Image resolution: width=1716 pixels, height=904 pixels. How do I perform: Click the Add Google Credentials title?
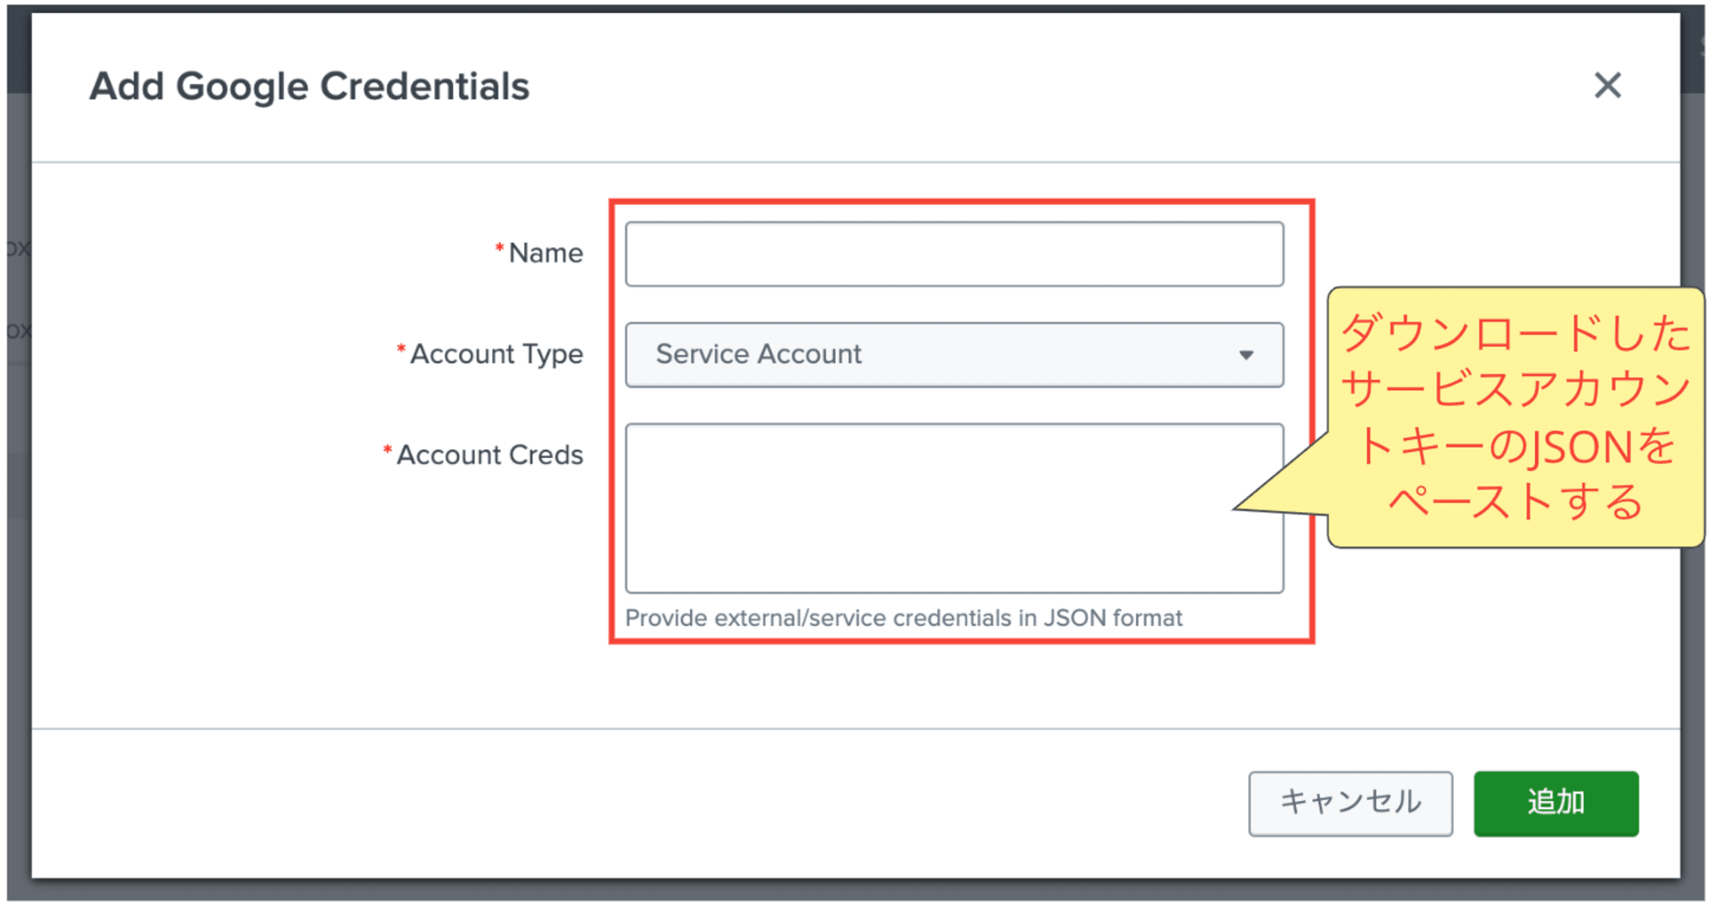coord(310,87)
